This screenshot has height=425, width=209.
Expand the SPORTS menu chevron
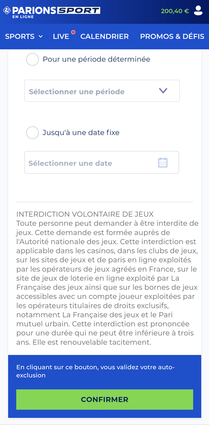click(41, 36)
